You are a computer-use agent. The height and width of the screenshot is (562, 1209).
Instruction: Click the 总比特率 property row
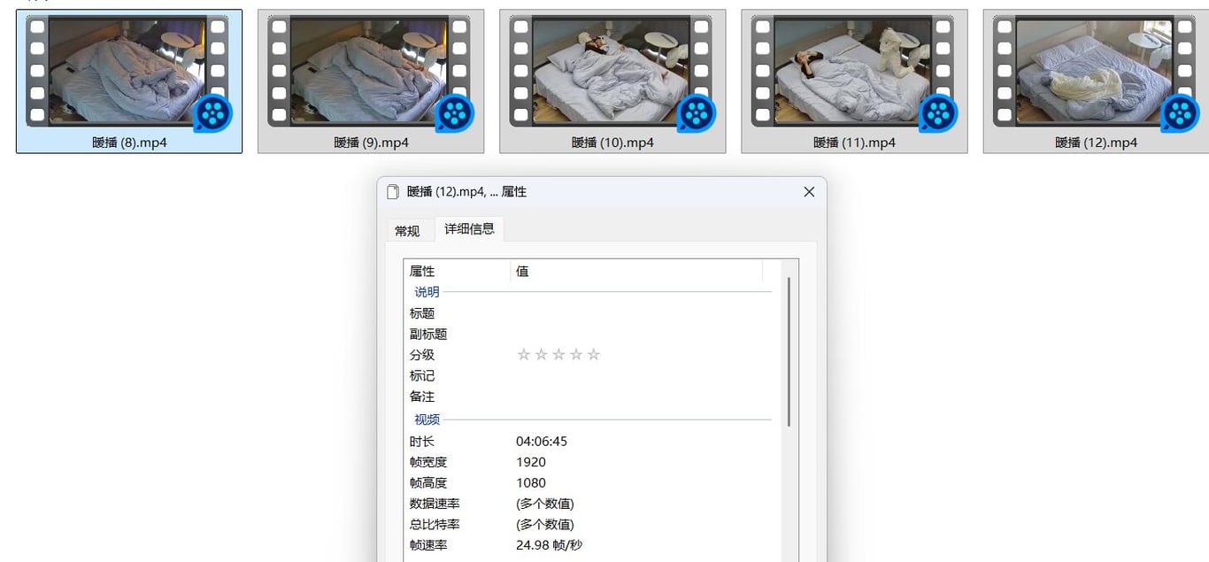tap(590, 525)
